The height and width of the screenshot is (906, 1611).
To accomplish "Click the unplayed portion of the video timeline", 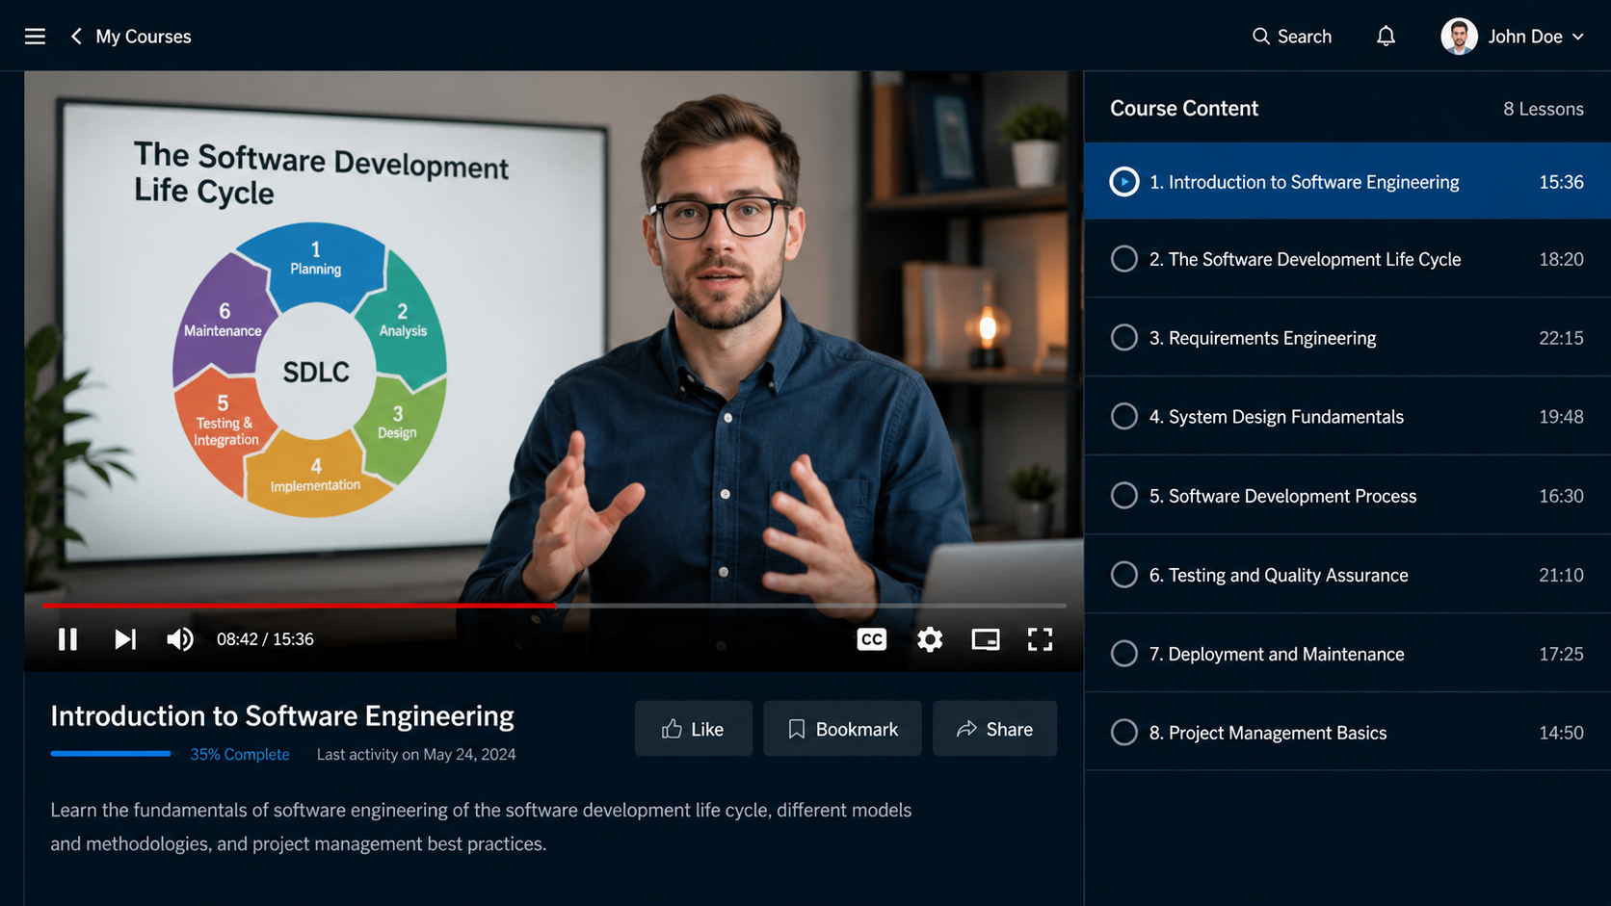I will pos(811,606).
